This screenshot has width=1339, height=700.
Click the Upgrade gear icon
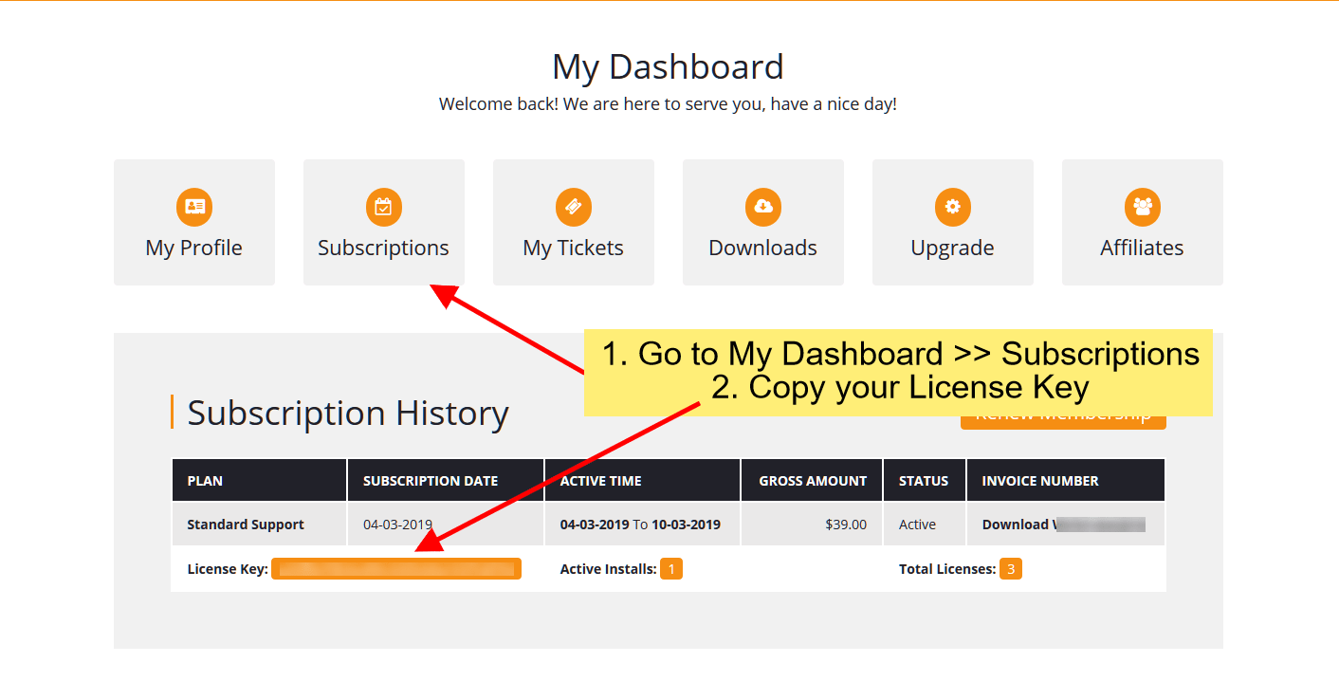pyautogui.click(x=953, y=207)
